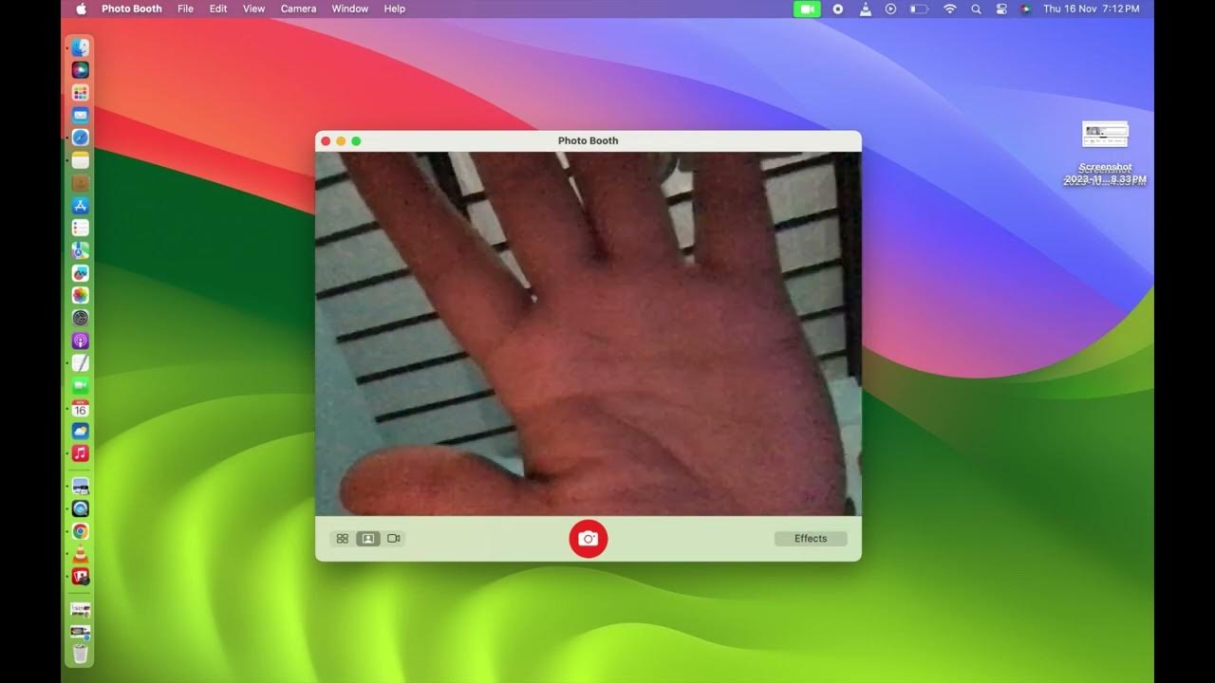Open Reminders from the Dock
Screen dimensions: 1215x683
click(81, 228)
